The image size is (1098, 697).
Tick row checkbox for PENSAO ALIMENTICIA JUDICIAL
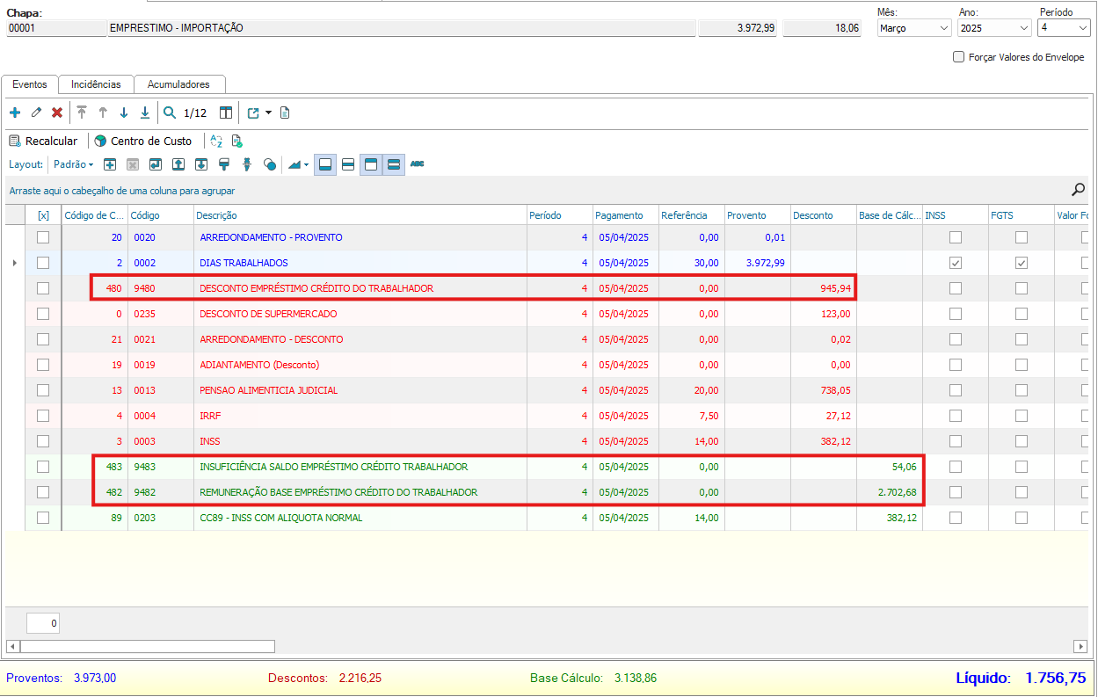(x=43, y=390)
